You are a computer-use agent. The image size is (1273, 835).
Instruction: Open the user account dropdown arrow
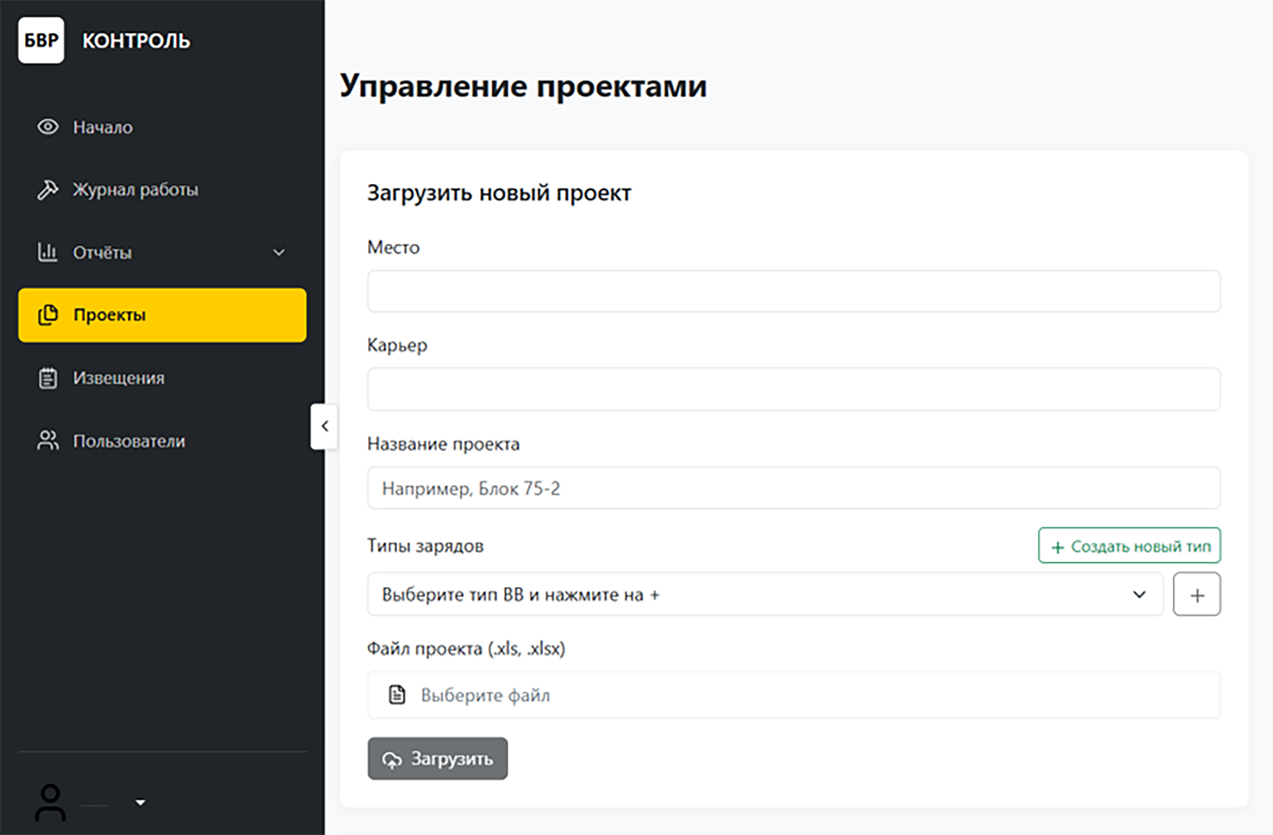[141, 802]
